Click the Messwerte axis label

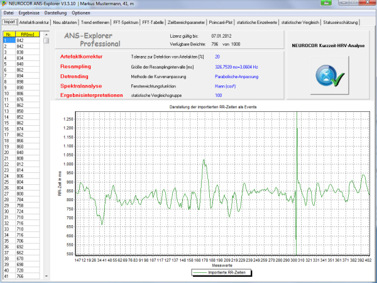tap(222, 265)
